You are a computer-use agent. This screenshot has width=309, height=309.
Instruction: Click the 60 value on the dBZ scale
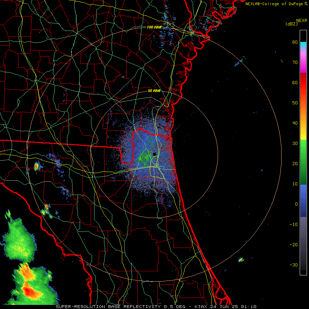click(x=295, y=83)
